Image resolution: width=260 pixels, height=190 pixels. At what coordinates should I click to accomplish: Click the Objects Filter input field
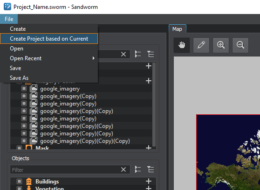click(66, 169)
